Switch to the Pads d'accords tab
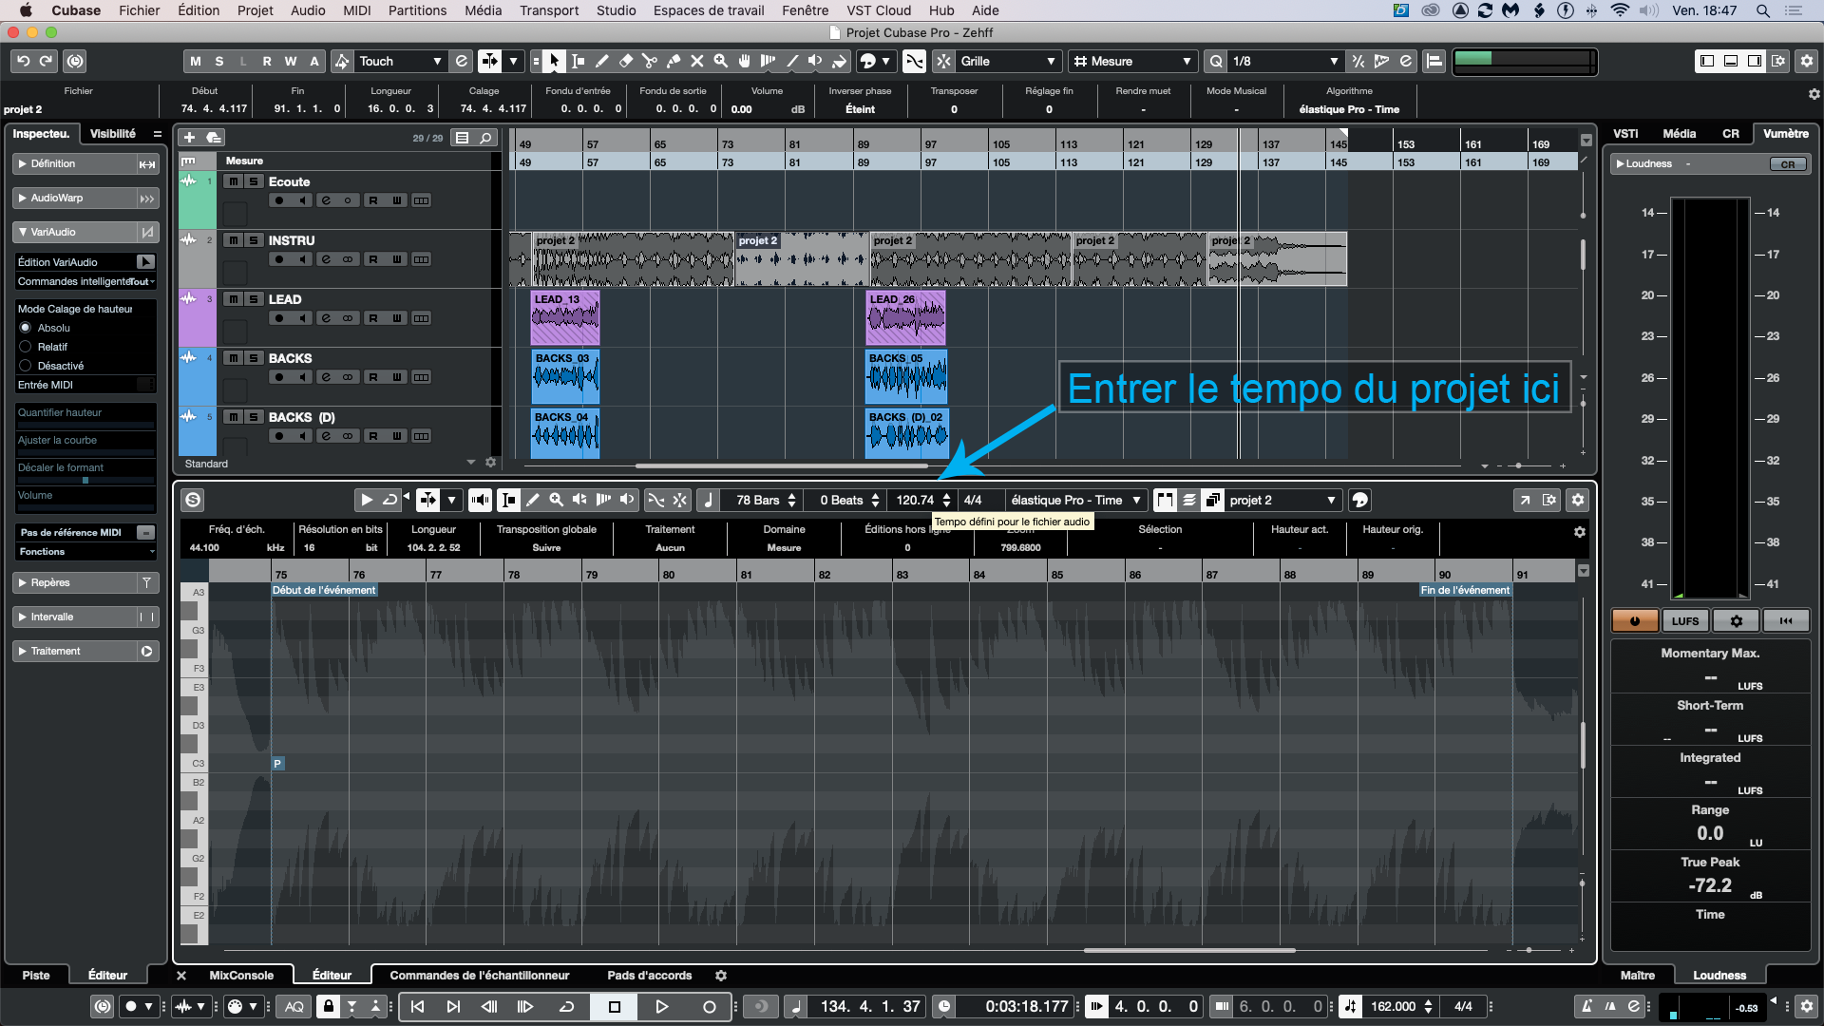The width and height of the screenshot is (1824, 1026). [x=650, y=976]
